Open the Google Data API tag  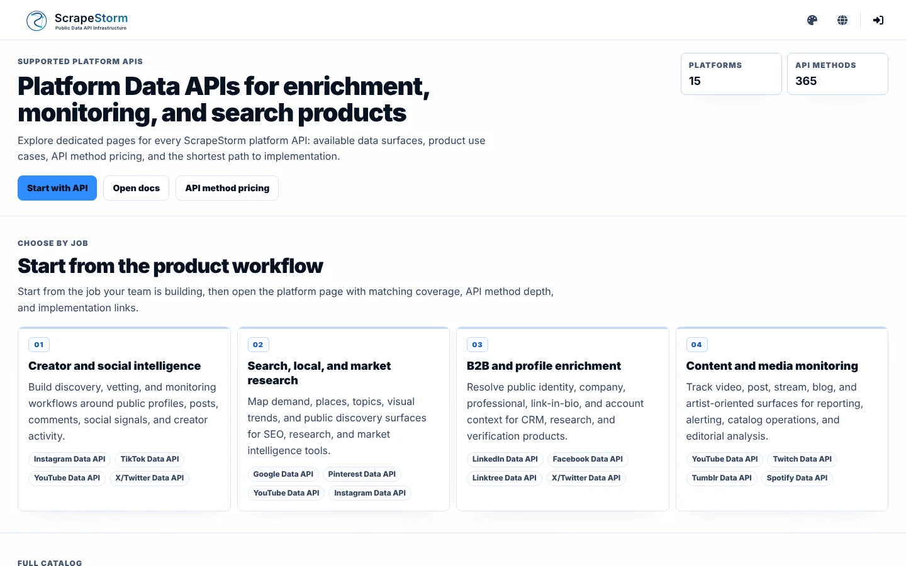pos(283,474)
